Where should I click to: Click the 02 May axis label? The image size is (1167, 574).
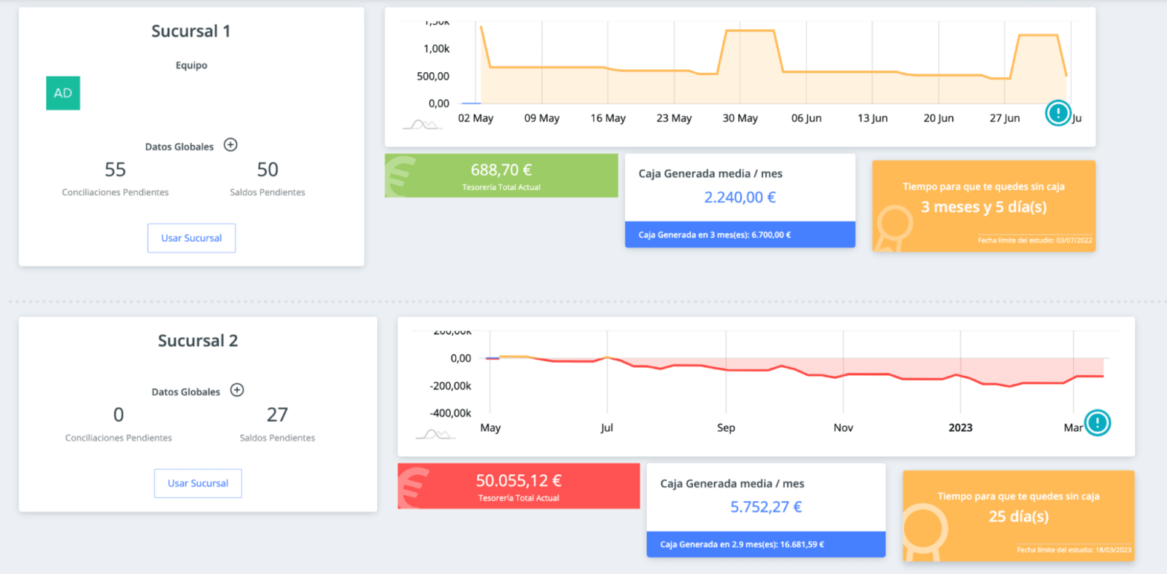[x=476, y=118]
